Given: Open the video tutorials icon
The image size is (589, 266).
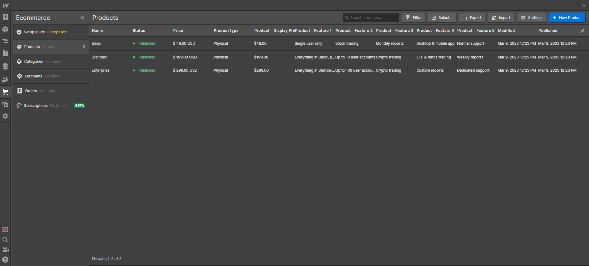Looking at the screenshot, I should pos(5,249).
